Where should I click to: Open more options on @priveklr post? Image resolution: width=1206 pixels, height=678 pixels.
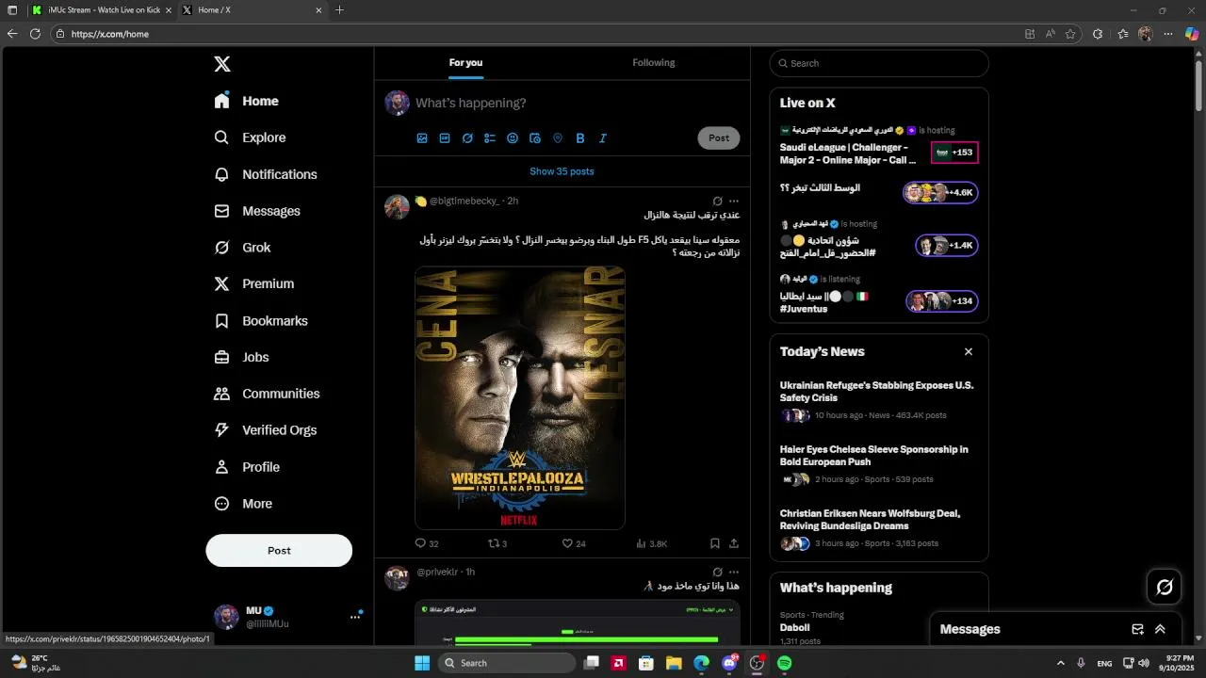click(734, 572)
